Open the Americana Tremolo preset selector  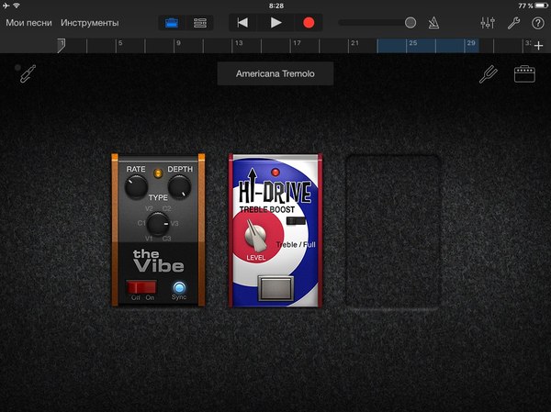pyautogui.click(x=275, y=74)
